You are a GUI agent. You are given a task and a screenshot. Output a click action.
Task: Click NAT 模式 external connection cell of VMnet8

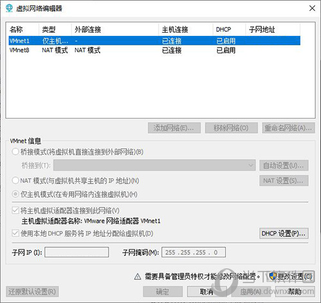pyautogui.click(x=87, y=50)
